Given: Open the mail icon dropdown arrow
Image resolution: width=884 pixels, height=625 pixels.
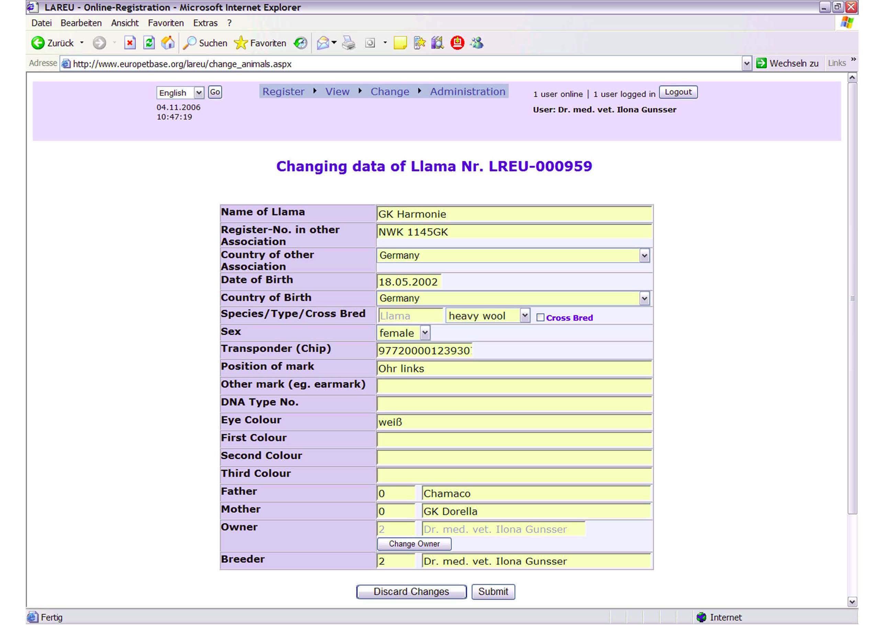Looking at the screenshot, I should click(x=334, y=43).
